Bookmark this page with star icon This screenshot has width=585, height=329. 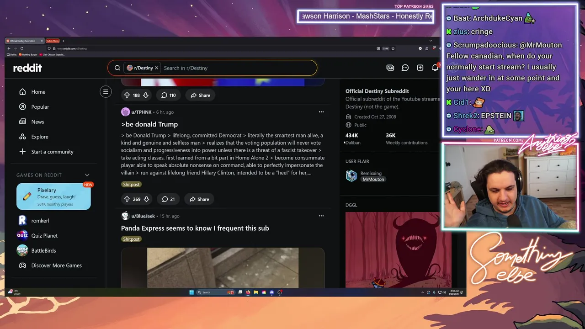393,48
